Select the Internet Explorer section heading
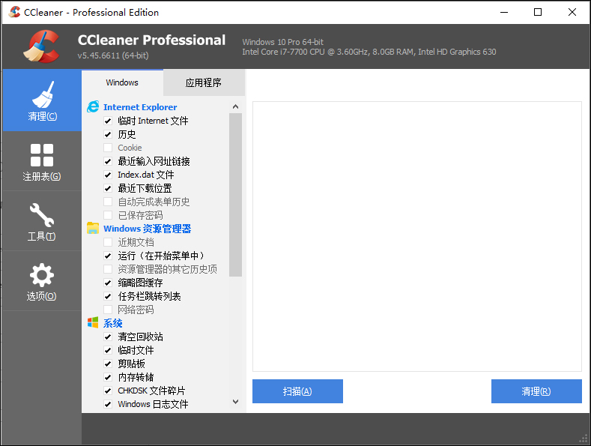 click(x=140, y=107)
